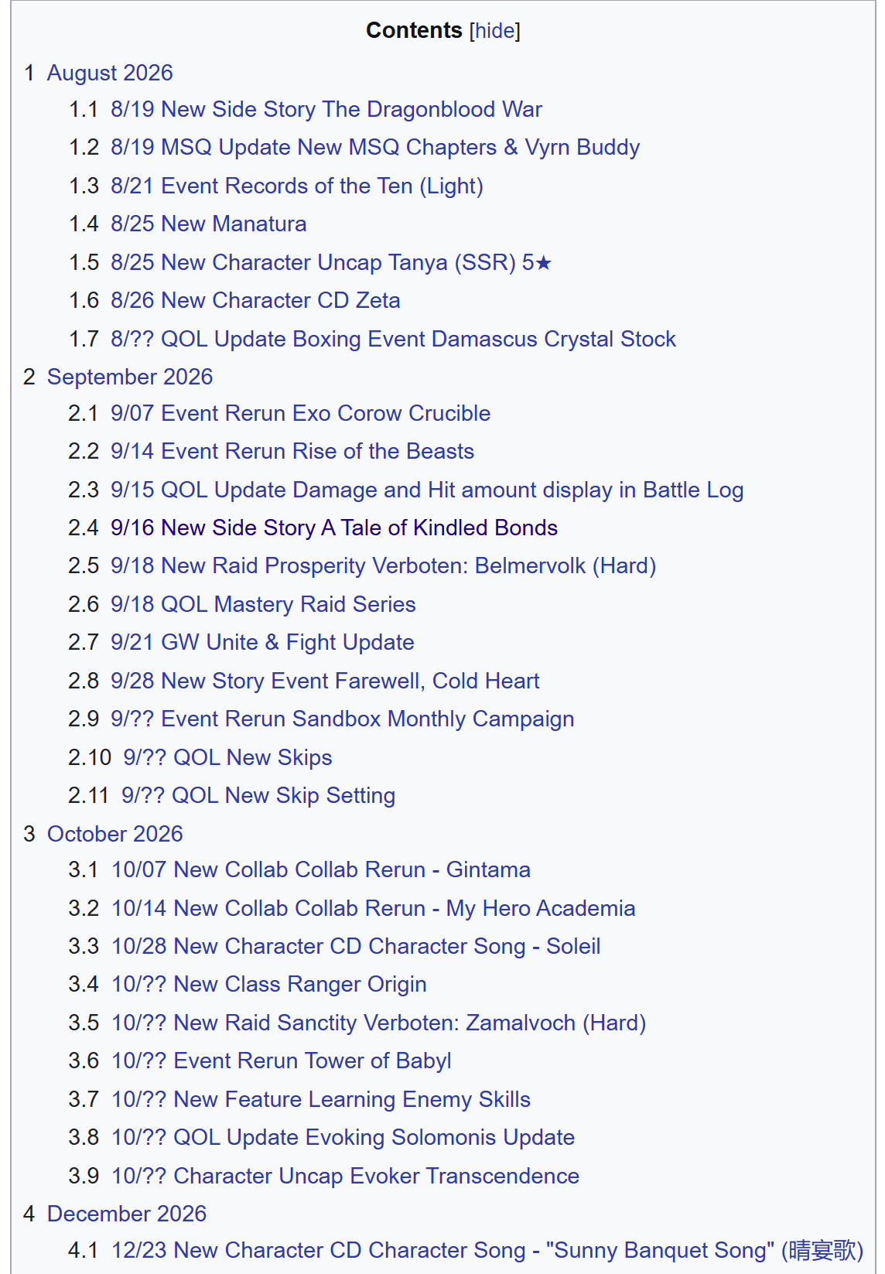
Task: Open Event Rerun Tower of Babyl
Action: click(282, 1061)
